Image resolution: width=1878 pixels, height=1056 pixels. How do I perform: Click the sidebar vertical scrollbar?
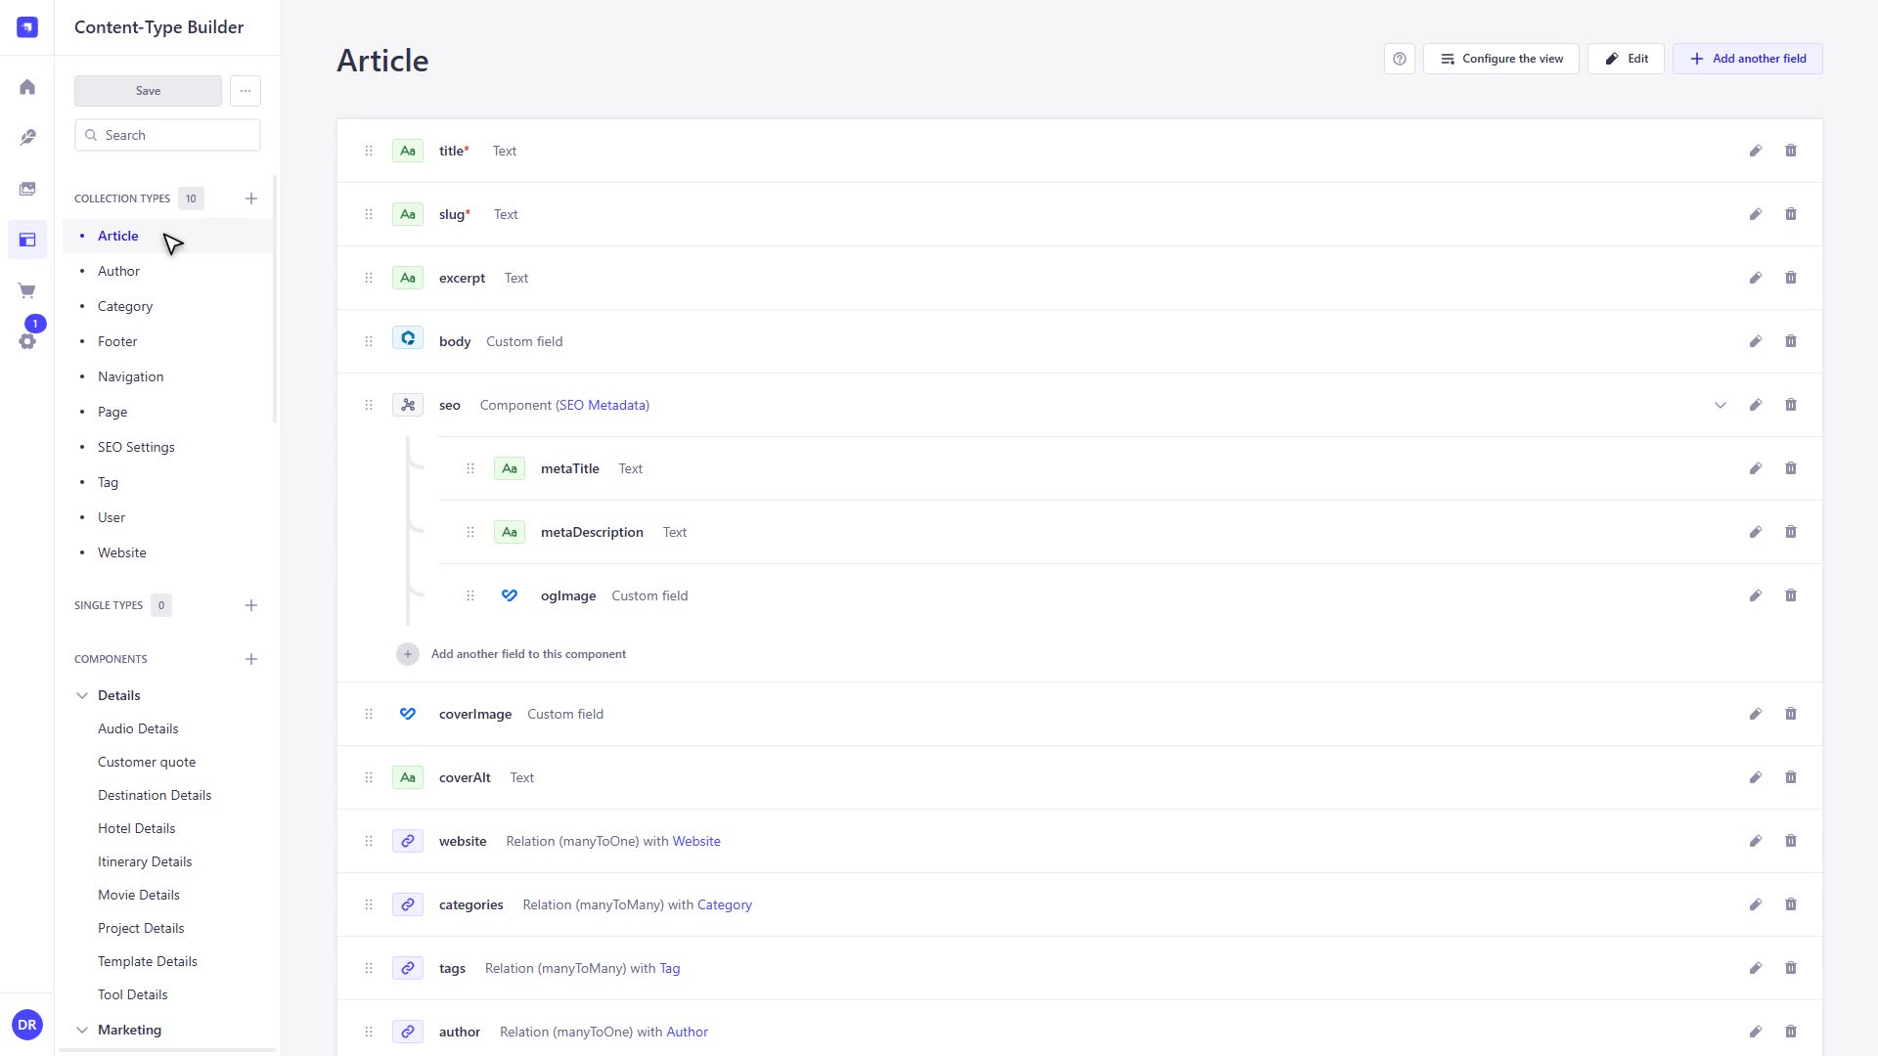point(275,299)
